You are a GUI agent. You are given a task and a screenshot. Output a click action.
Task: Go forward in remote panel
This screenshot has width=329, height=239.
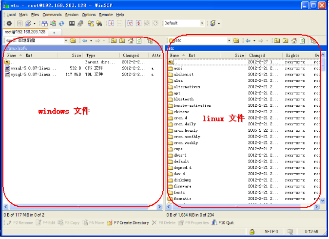pos(261,40)
